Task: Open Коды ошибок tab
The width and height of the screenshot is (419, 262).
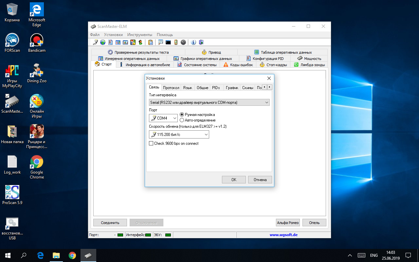Action: [238, 65]
